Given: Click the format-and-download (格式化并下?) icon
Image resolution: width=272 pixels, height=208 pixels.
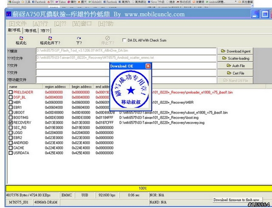Looking at the screenshot, I should [50, 40].
